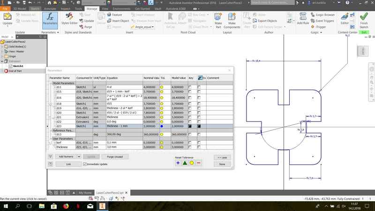Click the Feature insert tool

(x=114, y=15)
